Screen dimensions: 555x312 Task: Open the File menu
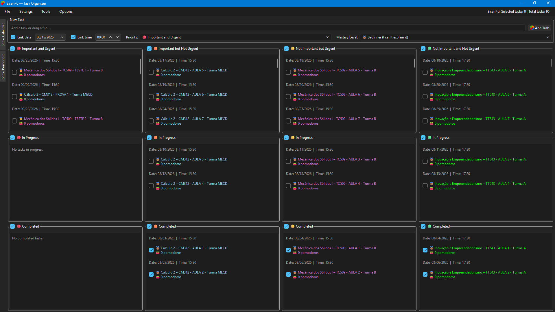(x=8, y=12)
